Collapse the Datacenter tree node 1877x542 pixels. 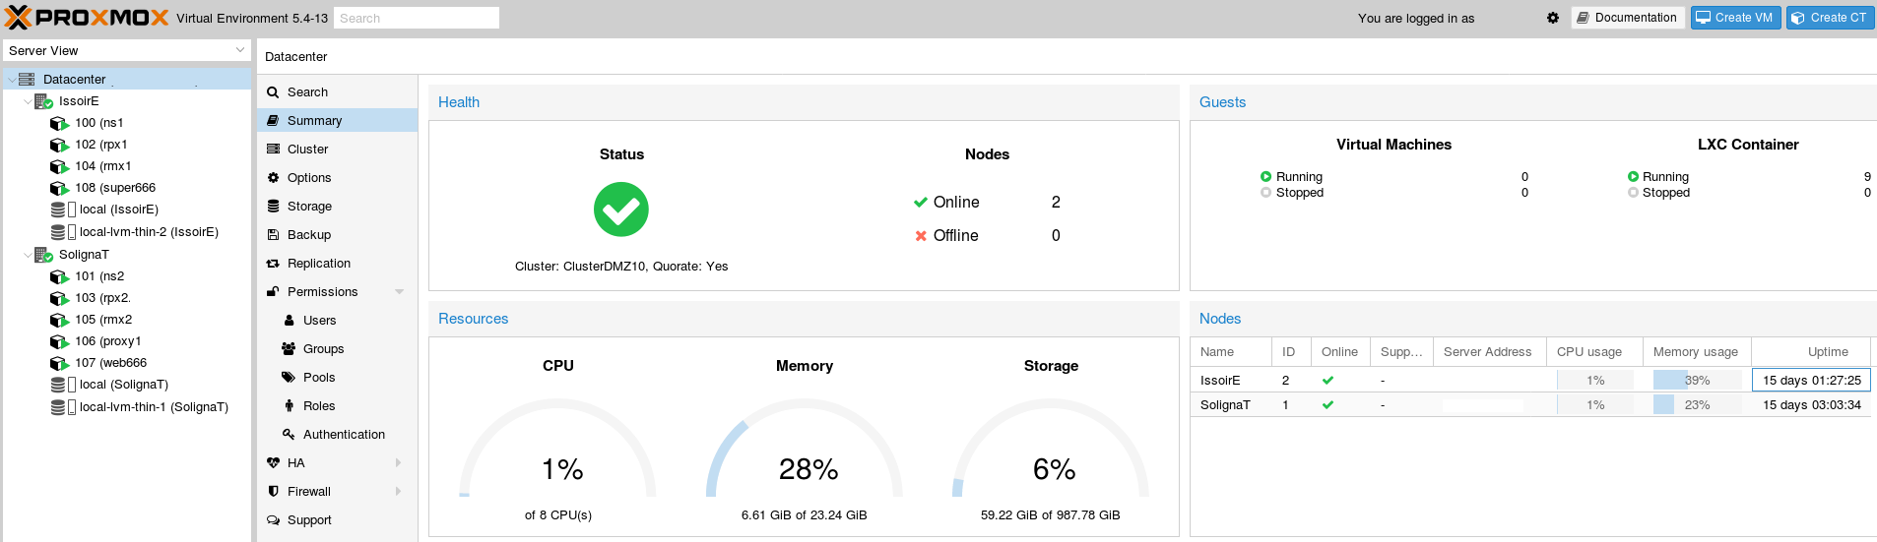[11, 80]
